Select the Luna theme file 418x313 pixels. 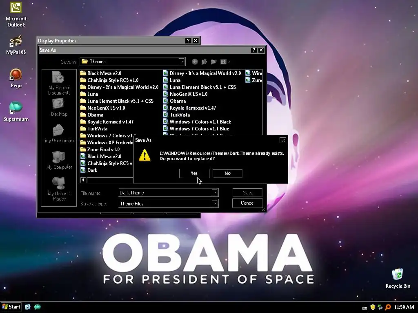172,80
